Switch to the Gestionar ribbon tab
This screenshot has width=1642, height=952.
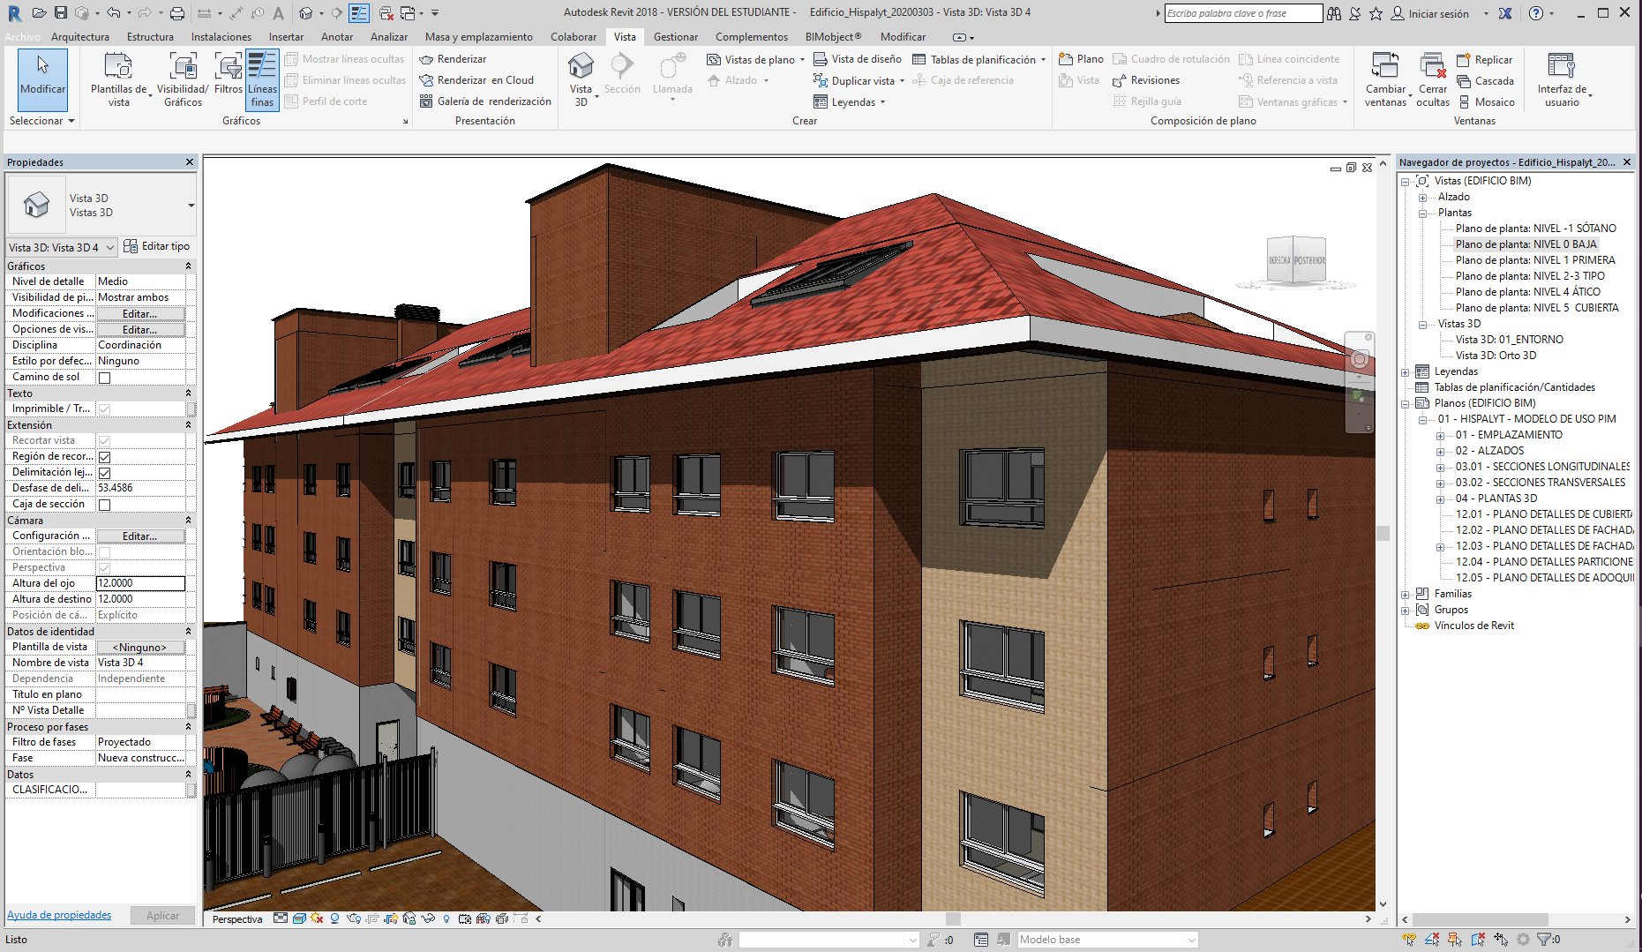[675, 37]
